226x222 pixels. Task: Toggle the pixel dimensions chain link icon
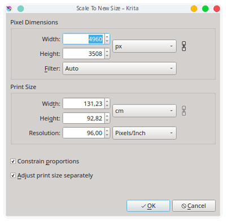click(184, 46)
